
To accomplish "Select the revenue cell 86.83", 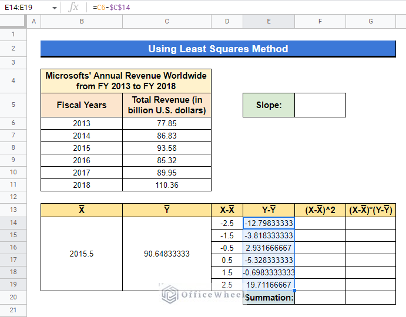I will coord(167,136).
